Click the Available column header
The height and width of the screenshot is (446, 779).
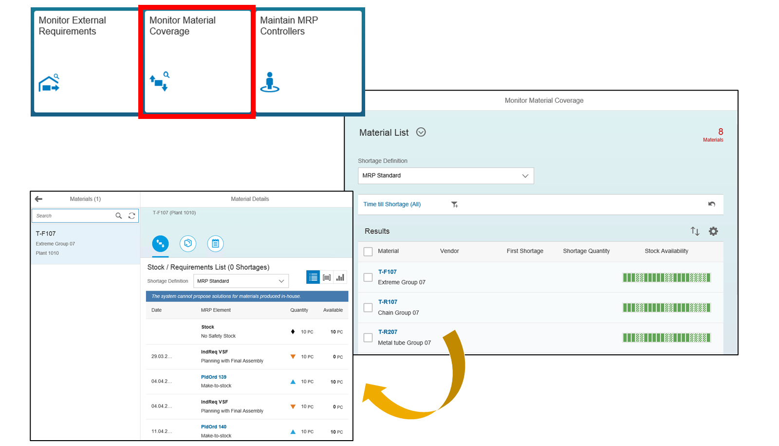[333, 310]
